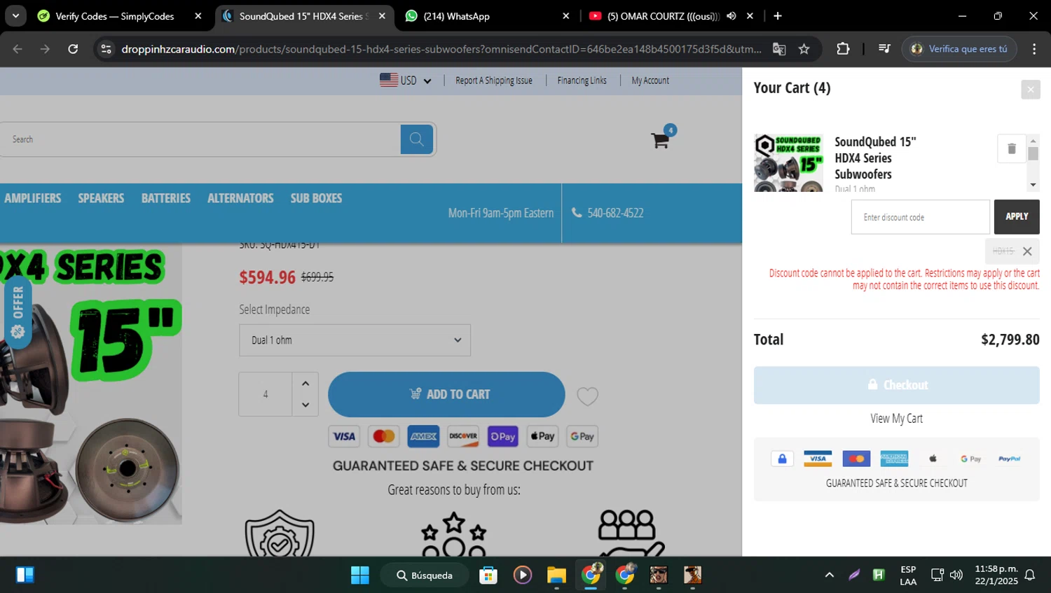Open Chrome three-dot menu

click(x=1034, y=49)
